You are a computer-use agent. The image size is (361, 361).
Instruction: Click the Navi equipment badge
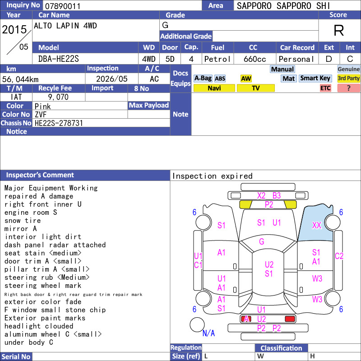coord(214,88)
